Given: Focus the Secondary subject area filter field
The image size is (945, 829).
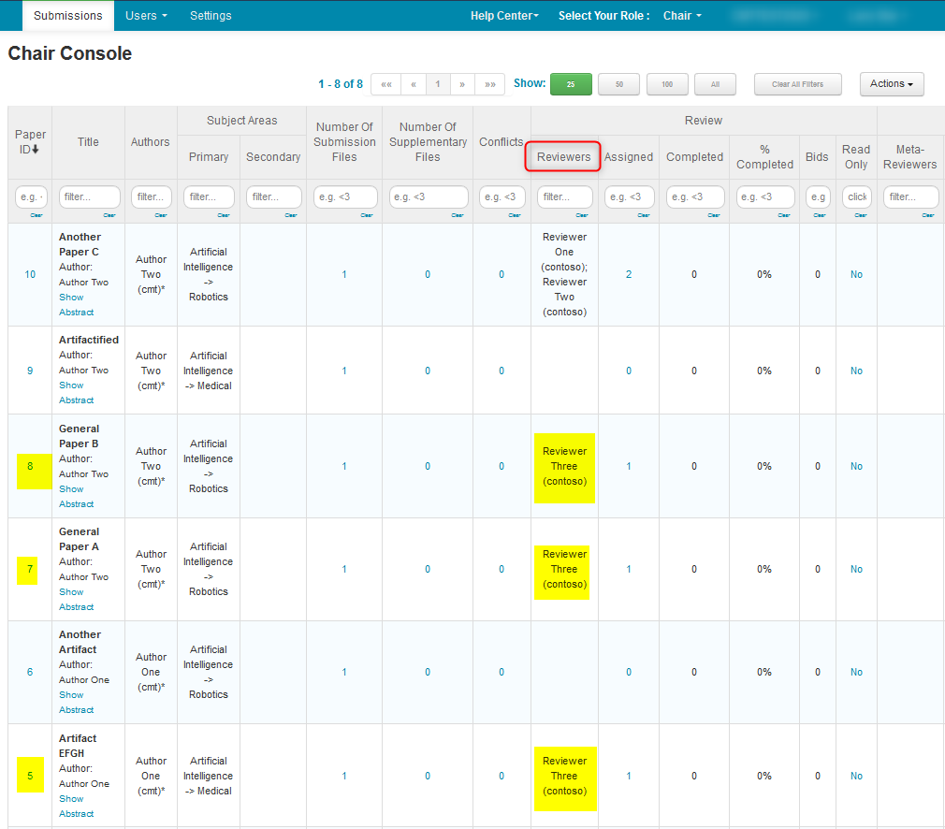Looking at the screenshot, I should [x=273, y=197].
